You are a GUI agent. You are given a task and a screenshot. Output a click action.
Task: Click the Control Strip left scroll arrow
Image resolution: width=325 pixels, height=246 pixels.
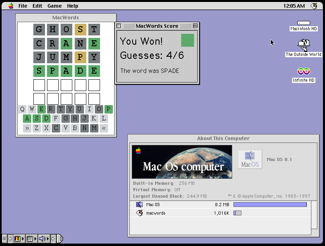point(10,239)
